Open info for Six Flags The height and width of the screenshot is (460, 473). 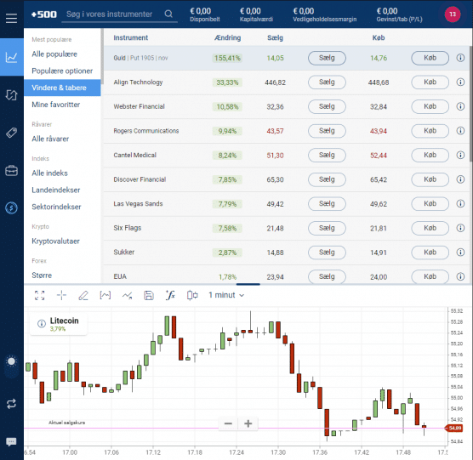pos(460,228)
